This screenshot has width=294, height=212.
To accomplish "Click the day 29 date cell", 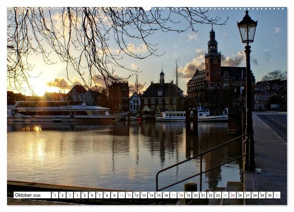I will point(262,195).
